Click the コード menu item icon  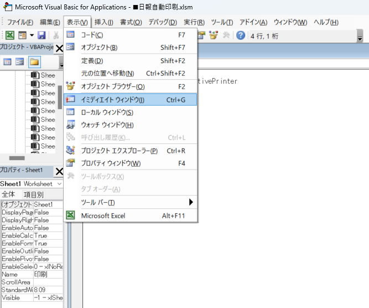click(x=70, y=34)
